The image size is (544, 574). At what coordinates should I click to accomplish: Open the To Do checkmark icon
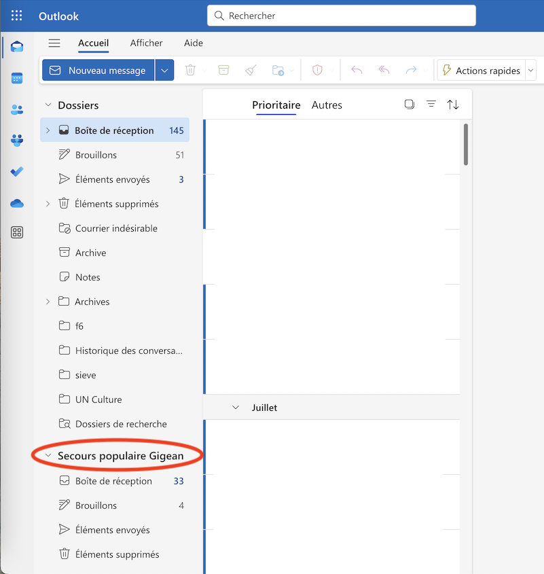coord(17,172)
